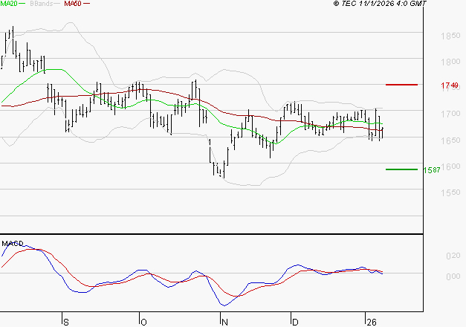Screen dimensions: 466x327
Task: Click the 1700 price axis label
Action: [450, 114]
